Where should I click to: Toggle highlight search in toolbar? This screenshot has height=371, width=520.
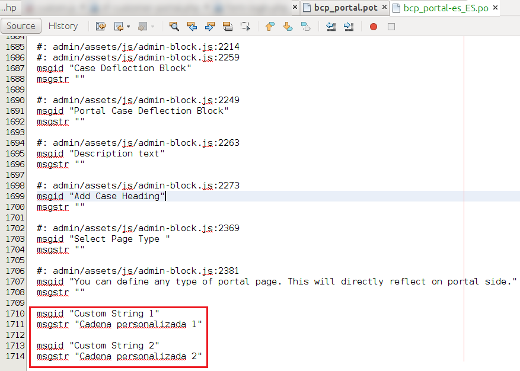(x=227, y=26)
